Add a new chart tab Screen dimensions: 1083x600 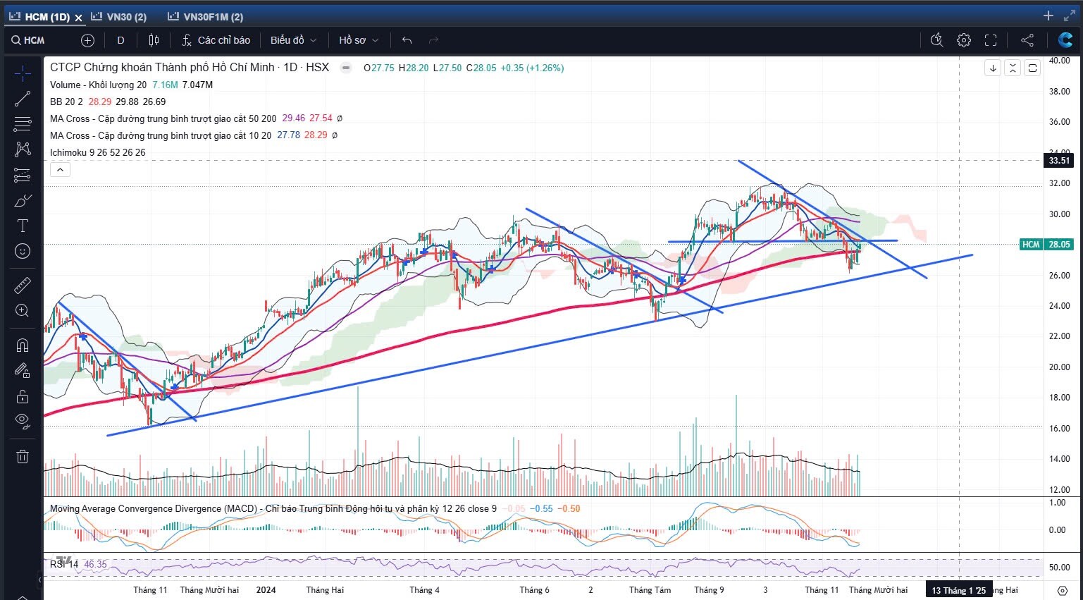[x=1048, y=16]
